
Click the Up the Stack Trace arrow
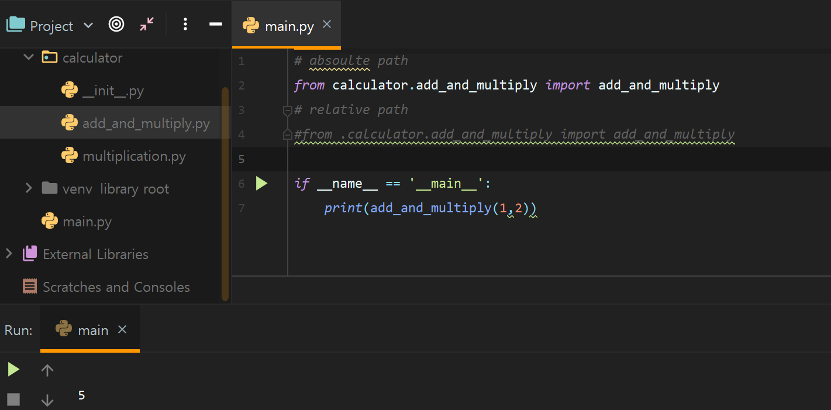(x=47, y=370)
